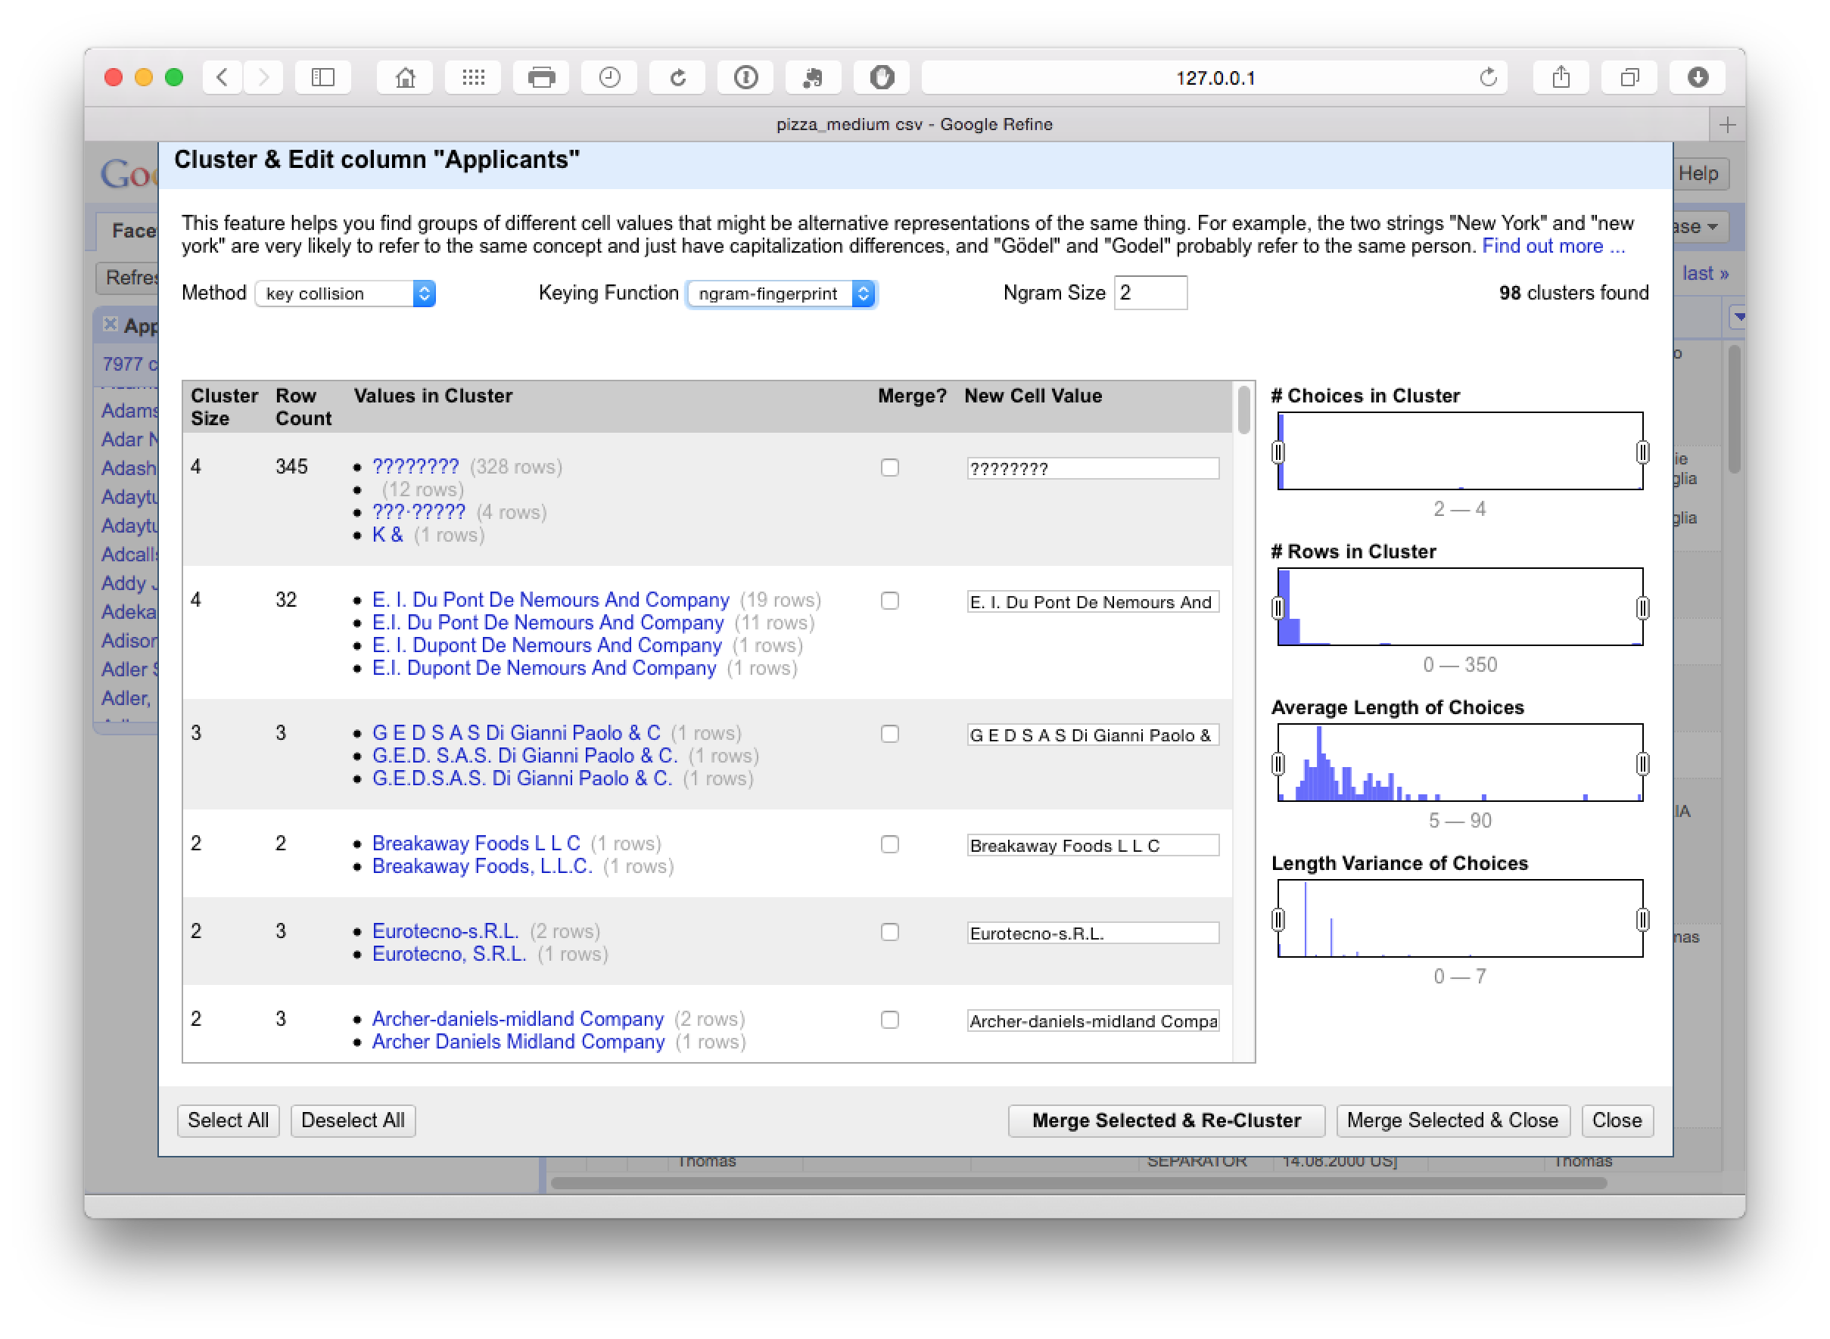
Task: Click the K & cluster value
Action: tap(387, 535)
